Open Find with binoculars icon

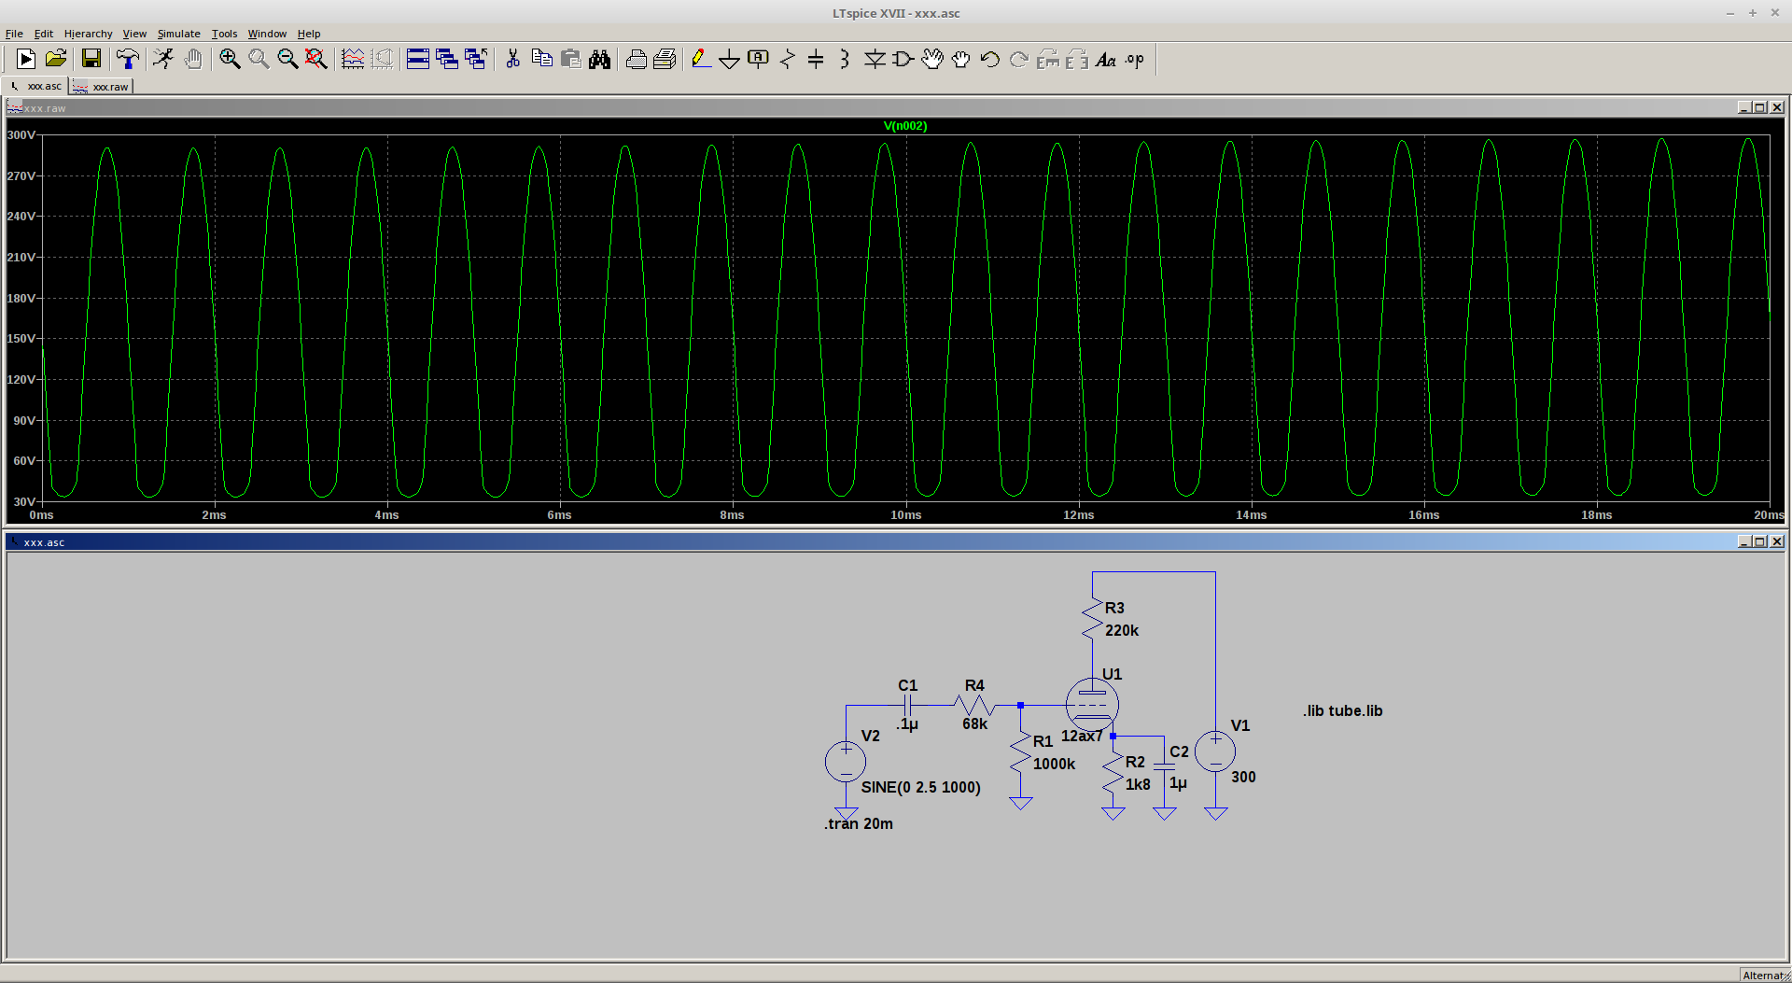pos(599,60)
